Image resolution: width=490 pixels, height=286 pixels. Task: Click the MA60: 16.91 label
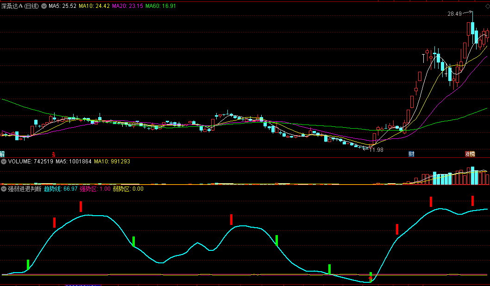[161, 6]
